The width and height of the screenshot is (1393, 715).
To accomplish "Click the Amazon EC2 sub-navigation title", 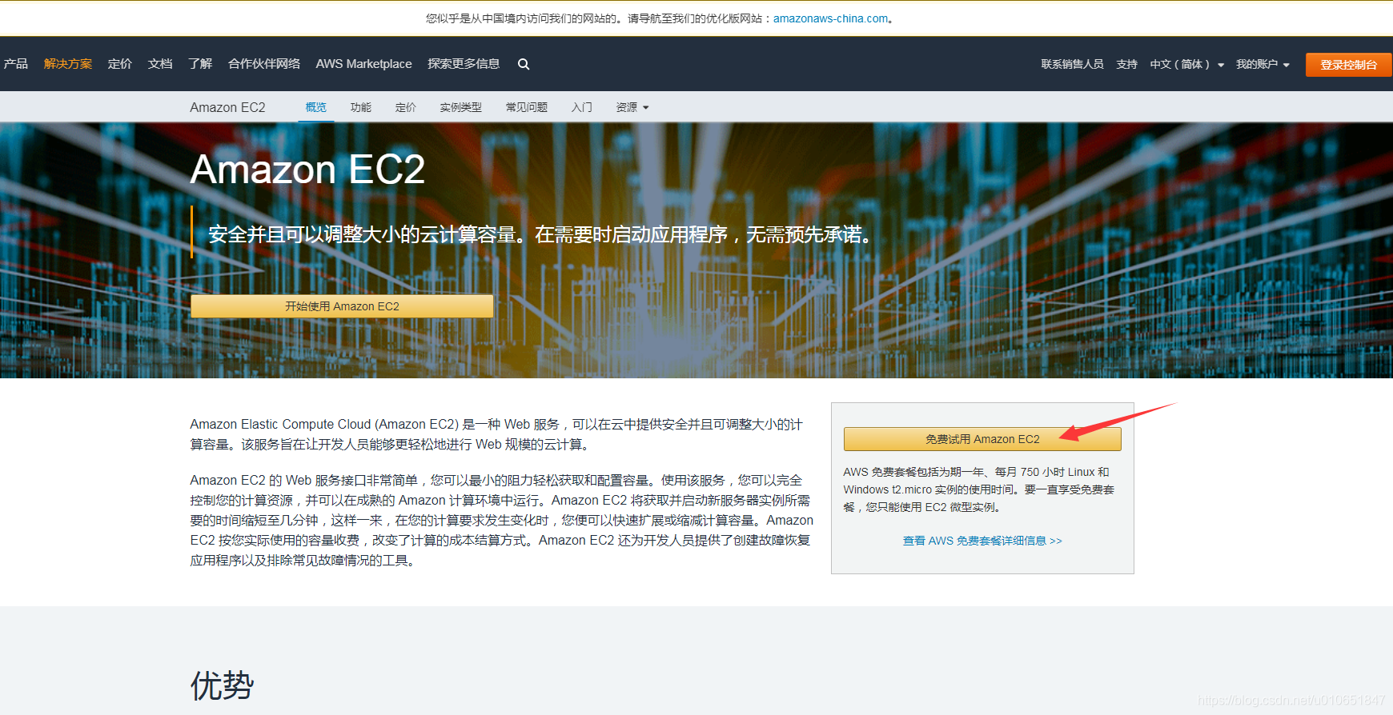I will [227, 107].
